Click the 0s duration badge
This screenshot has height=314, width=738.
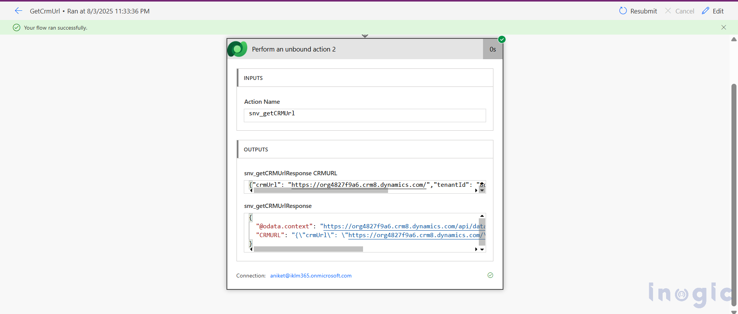[493, 49]
